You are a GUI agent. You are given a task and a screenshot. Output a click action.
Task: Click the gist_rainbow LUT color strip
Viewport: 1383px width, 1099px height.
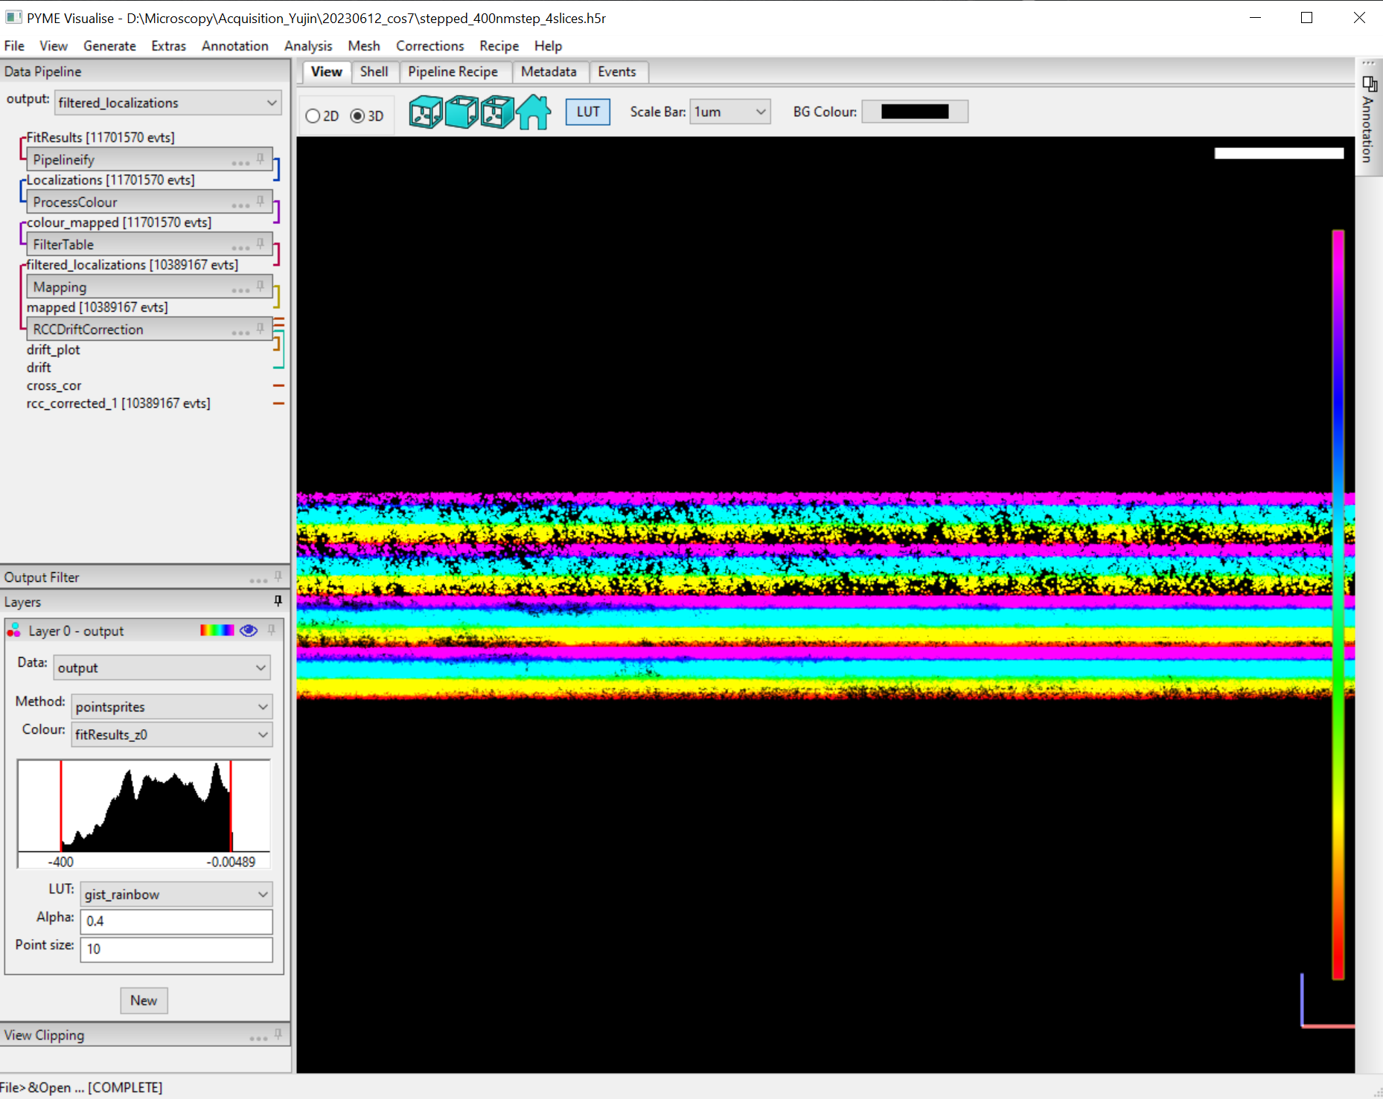point(217,630)
